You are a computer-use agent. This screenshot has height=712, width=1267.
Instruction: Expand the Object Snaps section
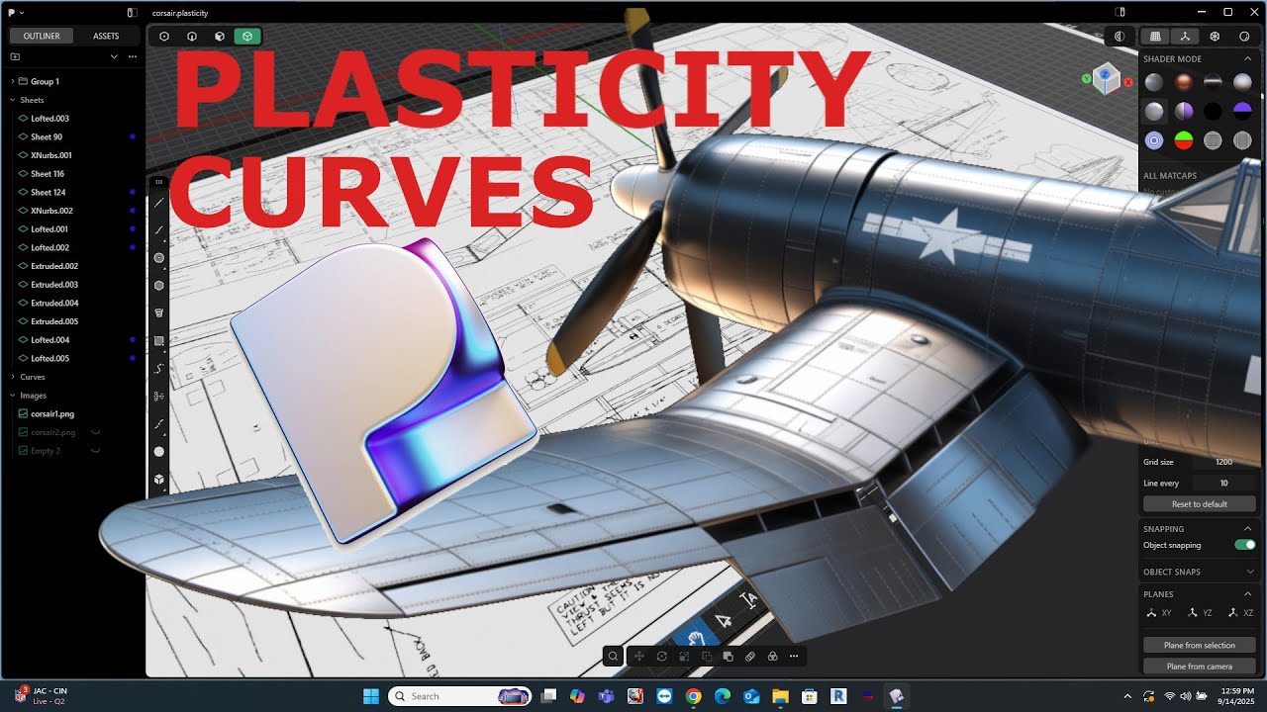[x=1250, y=572]
